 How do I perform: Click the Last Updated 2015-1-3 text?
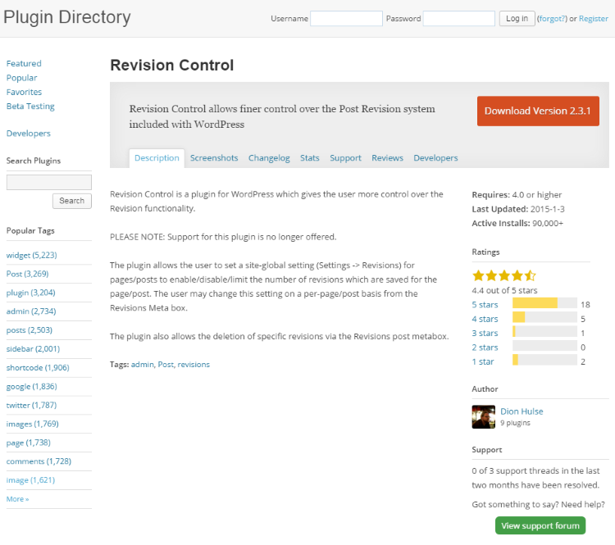(x=518, y=209)
